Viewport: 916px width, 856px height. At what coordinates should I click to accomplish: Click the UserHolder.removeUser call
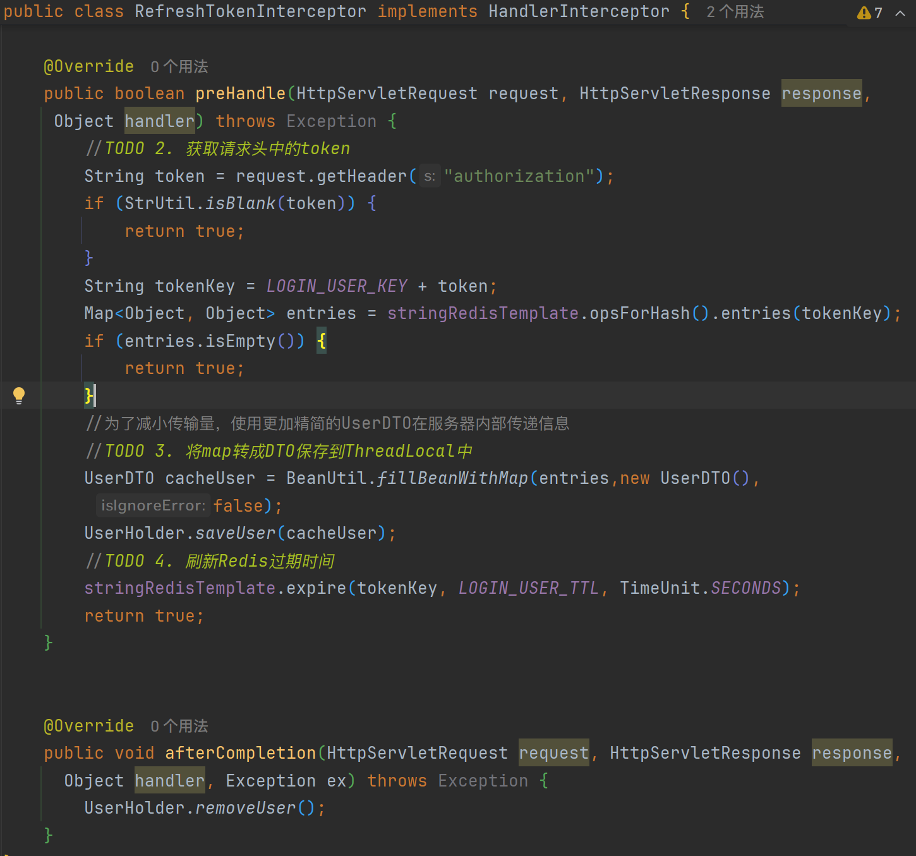190,808
